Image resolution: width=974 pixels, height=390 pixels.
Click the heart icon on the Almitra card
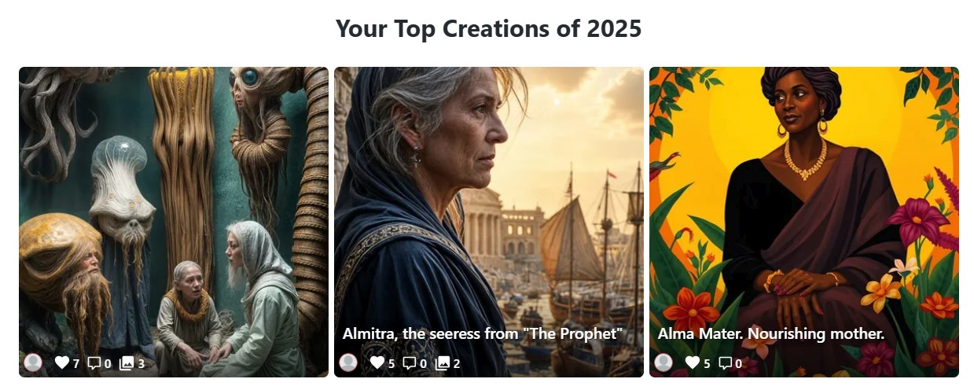coord(377,362)
